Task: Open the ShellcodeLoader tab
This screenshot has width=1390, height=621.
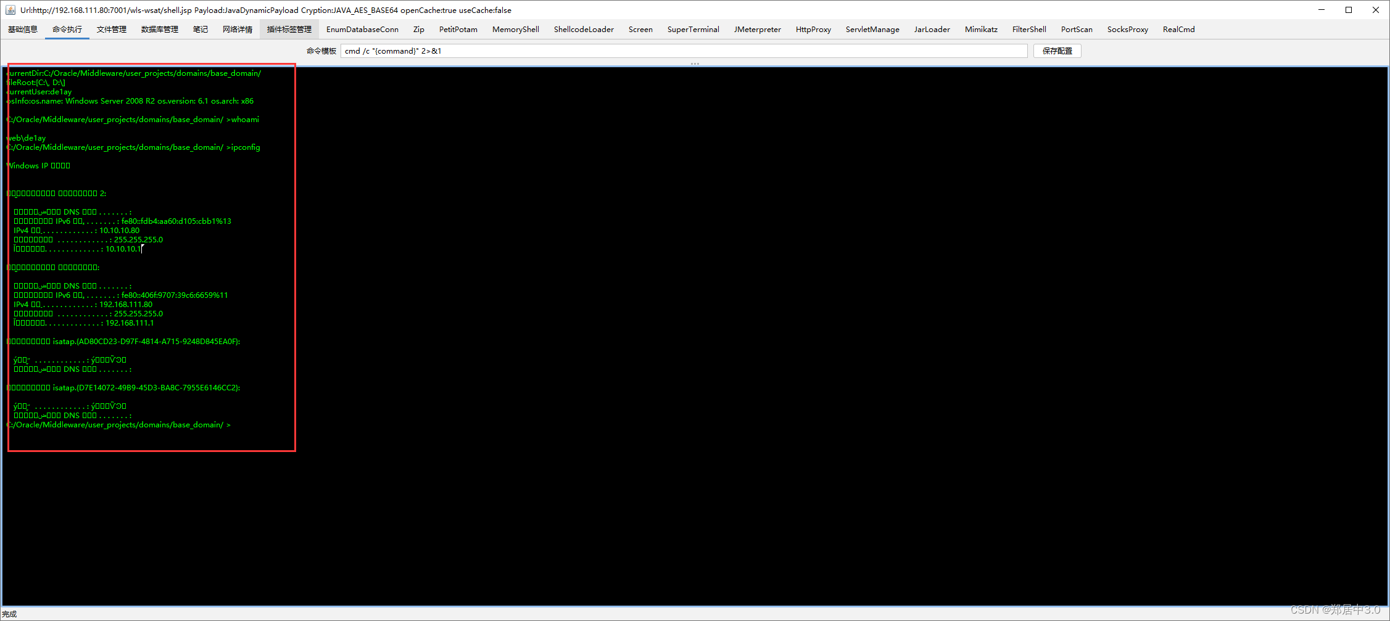Action: point(584,30)
